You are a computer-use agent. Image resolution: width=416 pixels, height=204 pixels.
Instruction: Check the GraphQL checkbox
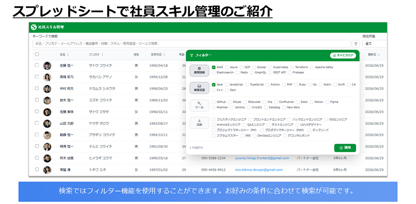coord(252,73)
